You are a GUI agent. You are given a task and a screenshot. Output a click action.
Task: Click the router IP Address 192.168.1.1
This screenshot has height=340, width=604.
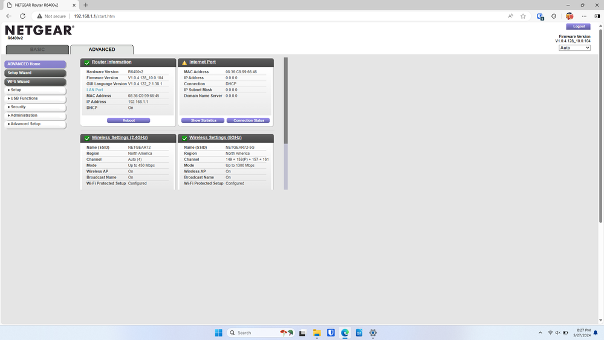point(138,102)
